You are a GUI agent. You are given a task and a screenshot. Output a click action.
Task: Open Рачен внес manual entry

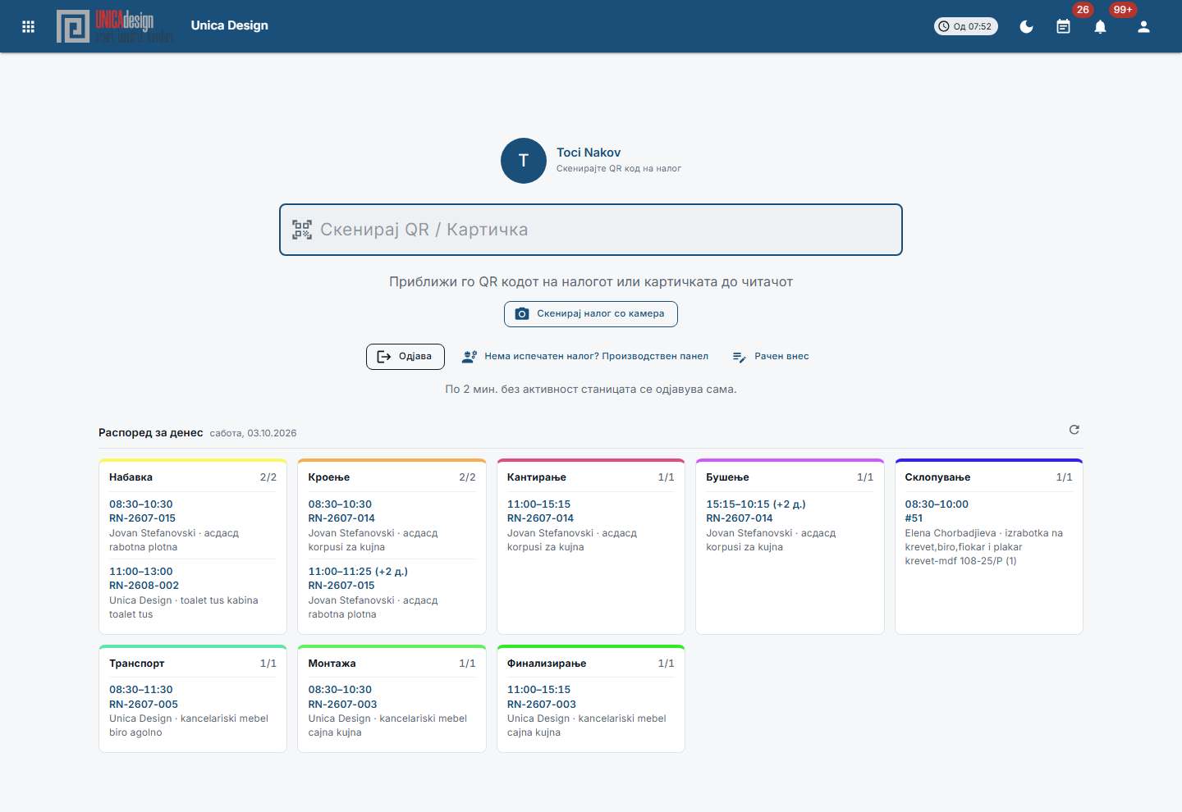click(x=771, y=357)
